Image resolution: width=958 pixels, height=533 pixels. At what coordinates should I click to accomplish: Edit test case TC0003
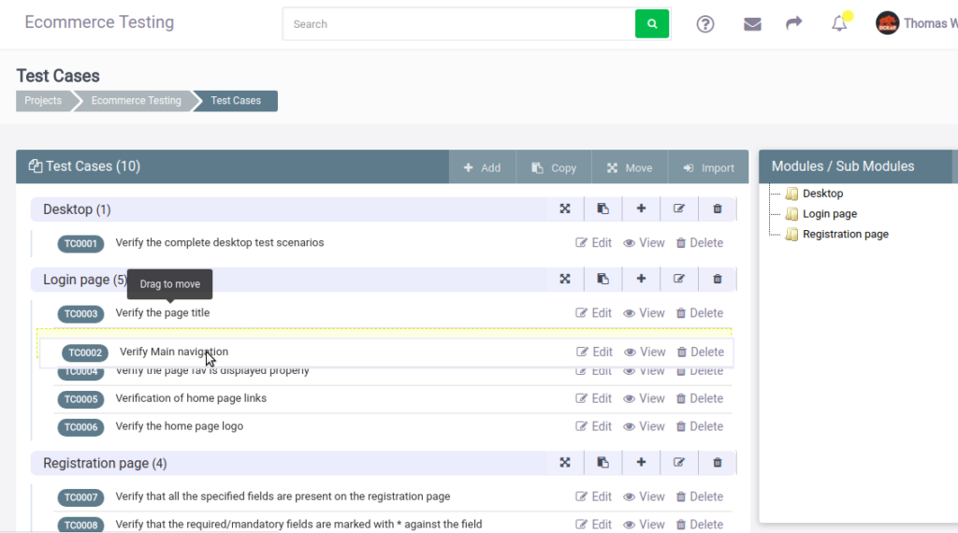pyautogui.click(x=593, y=313)
